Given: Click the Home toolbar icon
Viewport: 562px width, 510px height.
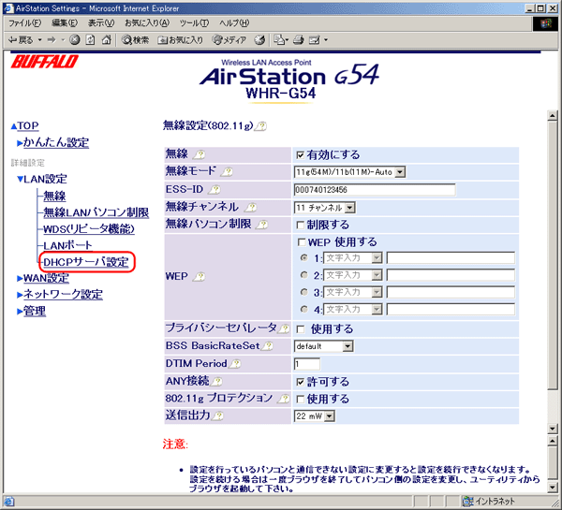Looking at the screenshot, I should 107,39.
